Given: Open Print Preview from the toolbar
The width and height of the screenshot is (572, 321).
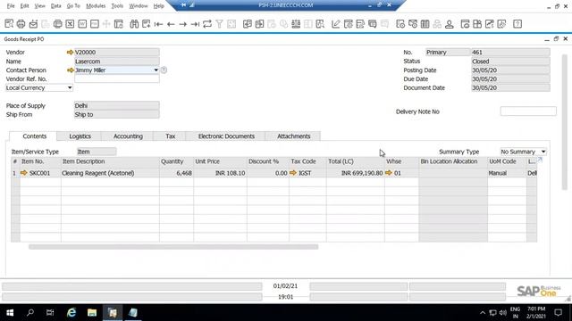Looking at the screenshot, I should 9,24.
